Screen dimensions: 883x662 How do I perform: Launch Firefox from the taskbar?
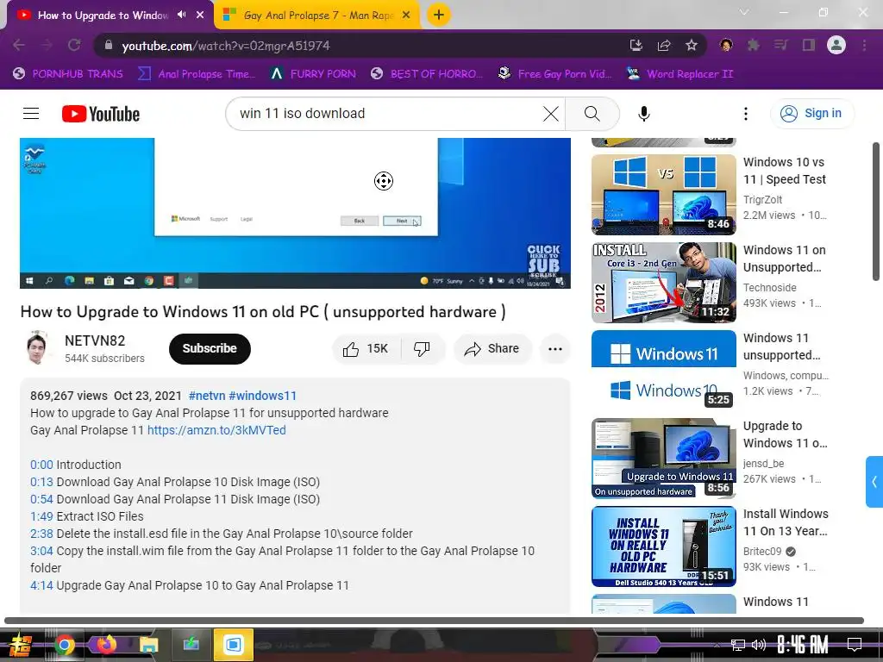coord(106,645)
